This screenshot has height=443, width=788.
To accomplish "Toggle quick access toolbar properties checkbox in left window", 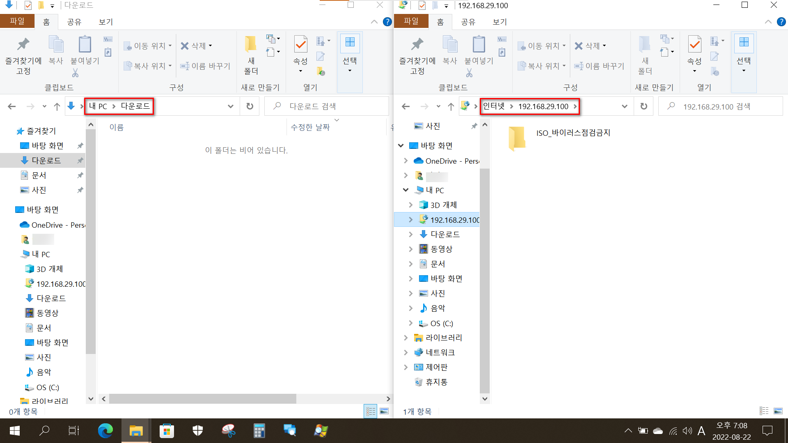I will pyautogui.click(x=28, y=5).
